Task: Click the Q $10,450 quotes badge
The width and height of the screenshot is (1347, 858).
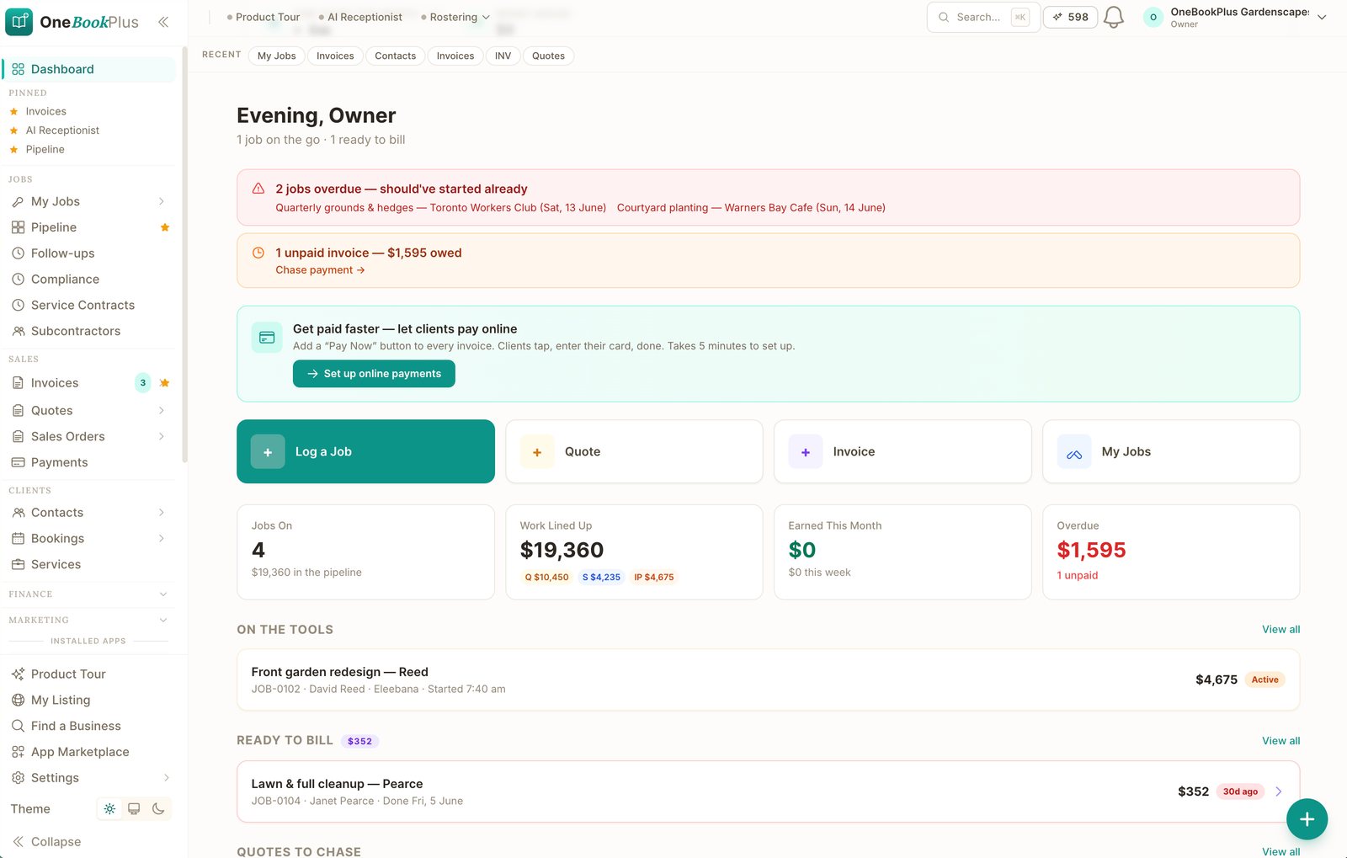Action: (546, 578)
